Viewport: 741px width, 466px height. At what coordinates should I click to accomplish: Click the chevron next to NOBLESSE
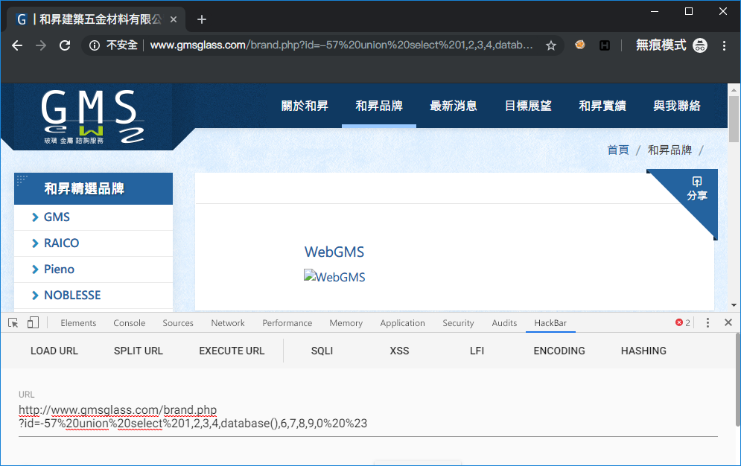pyautogui.click(x=35, y=295)
